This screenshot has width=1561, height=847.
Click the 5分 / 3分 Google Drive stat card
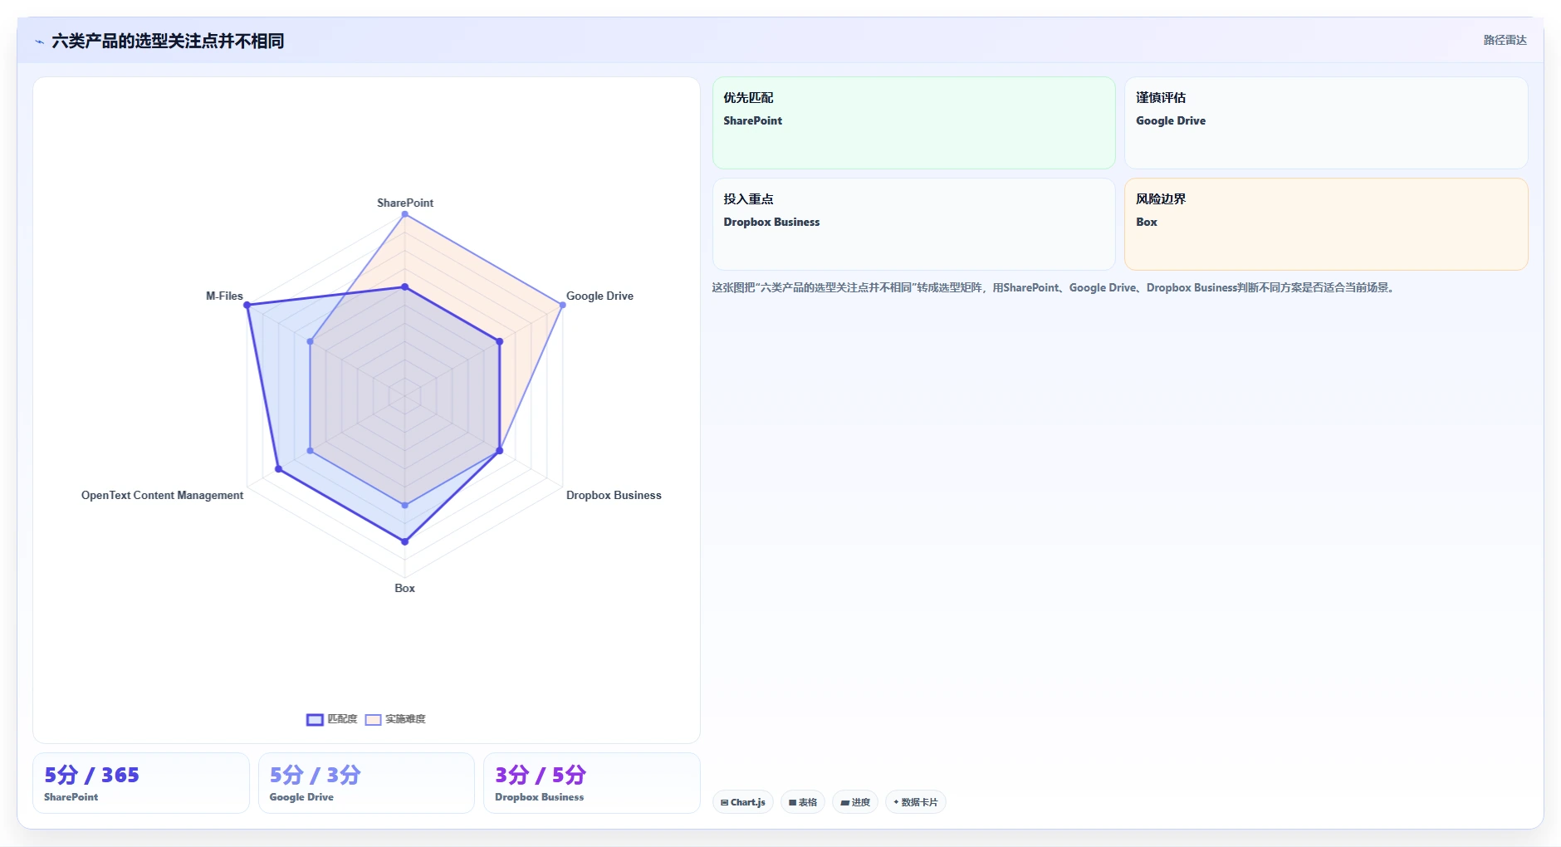coord(366,783)
